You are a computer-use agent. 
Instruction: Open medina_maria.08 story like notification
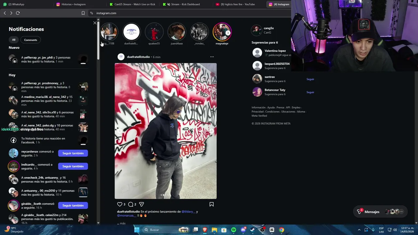(x=48, y=101)
